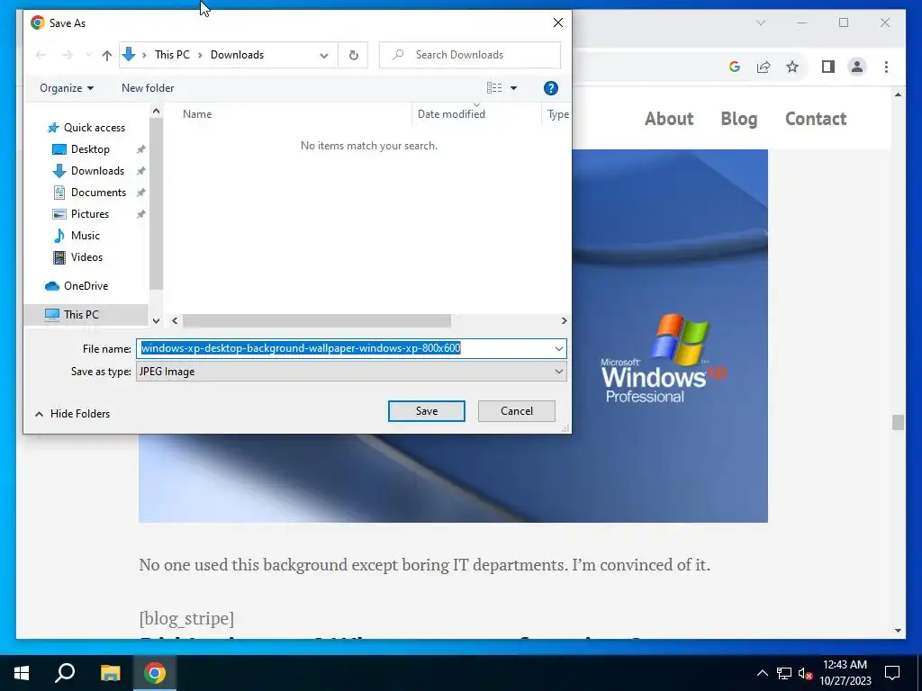Open recent locations dropdown arrow
922x691 pixels.
(88, 55)
